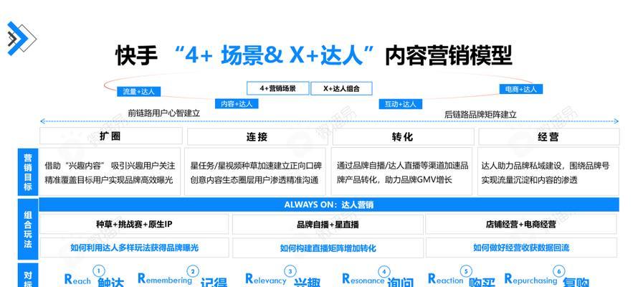Image resolution: width=638 pixels, height=287 pixels.
Task: Click the circled number 4 above Resonance
Action: tap(384, 271)
